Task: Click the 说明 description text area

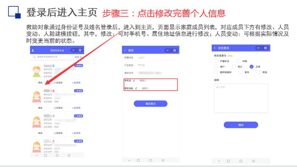Action: point(241,98)
